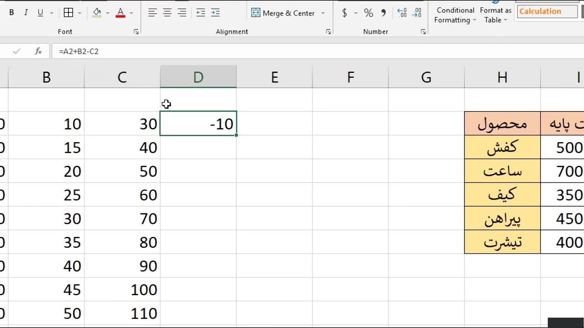
Task: Apply the Calculation cell style
Action: click(x=547, y=11)
